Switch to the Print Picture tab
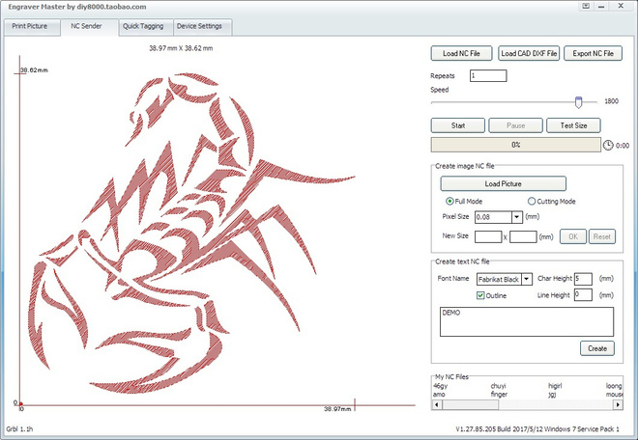The width and height of the screenshot is (638, 440). point(30,26)
